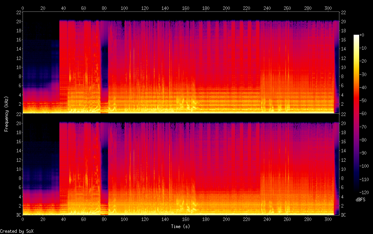Image resolution: width=373 pixels, height=234 pixels.
Task: Select the '160' tick on bottom time axis
Action: tap(186, 219)
